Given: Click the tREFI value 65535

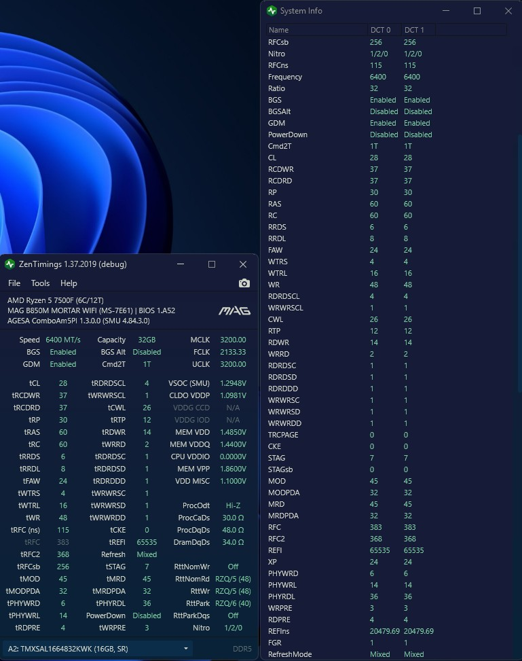Looking at the screenshot, I should [x=147, y=542].
